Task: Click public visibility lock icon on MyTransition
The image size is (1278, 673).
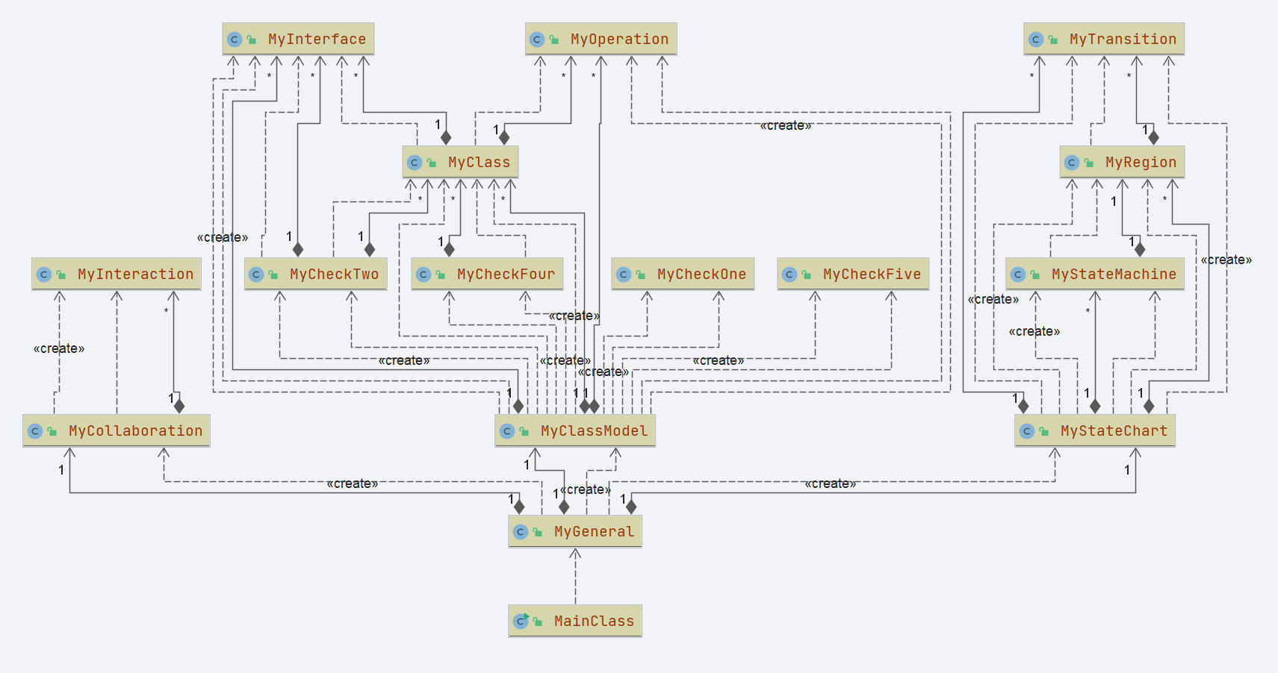Action: click(x=1053, y=40)
